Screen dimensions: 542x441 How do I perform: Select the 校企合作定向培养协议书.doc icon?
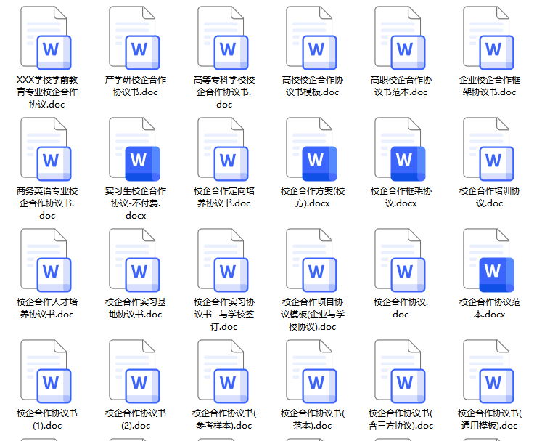(x=223, y=149)
